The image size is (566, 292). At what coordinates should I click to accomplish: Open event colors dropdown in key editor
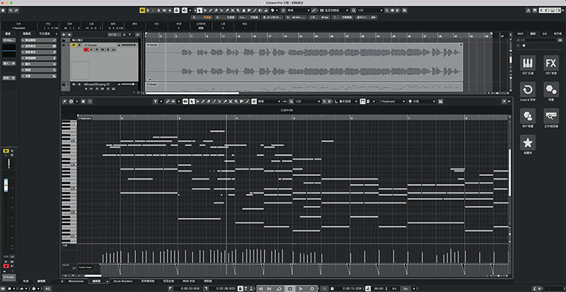coord(422,101)
